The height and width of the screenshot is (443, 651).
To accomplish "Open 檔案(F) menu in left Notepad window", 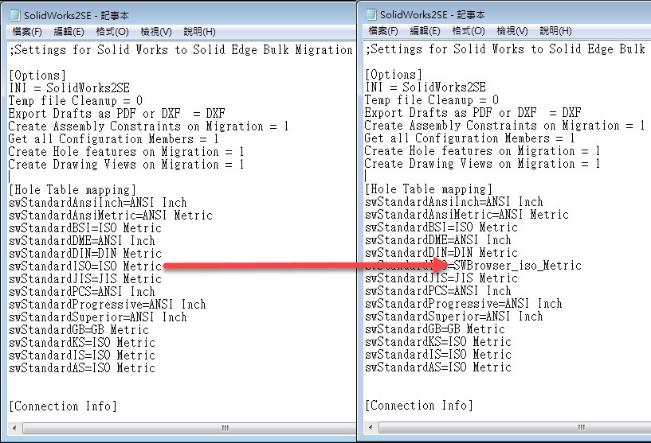I will coord(27,32).
